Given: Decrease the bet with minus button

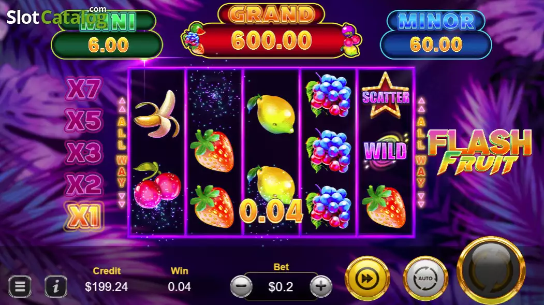Looking at the screenshot, I should [241, 286].
